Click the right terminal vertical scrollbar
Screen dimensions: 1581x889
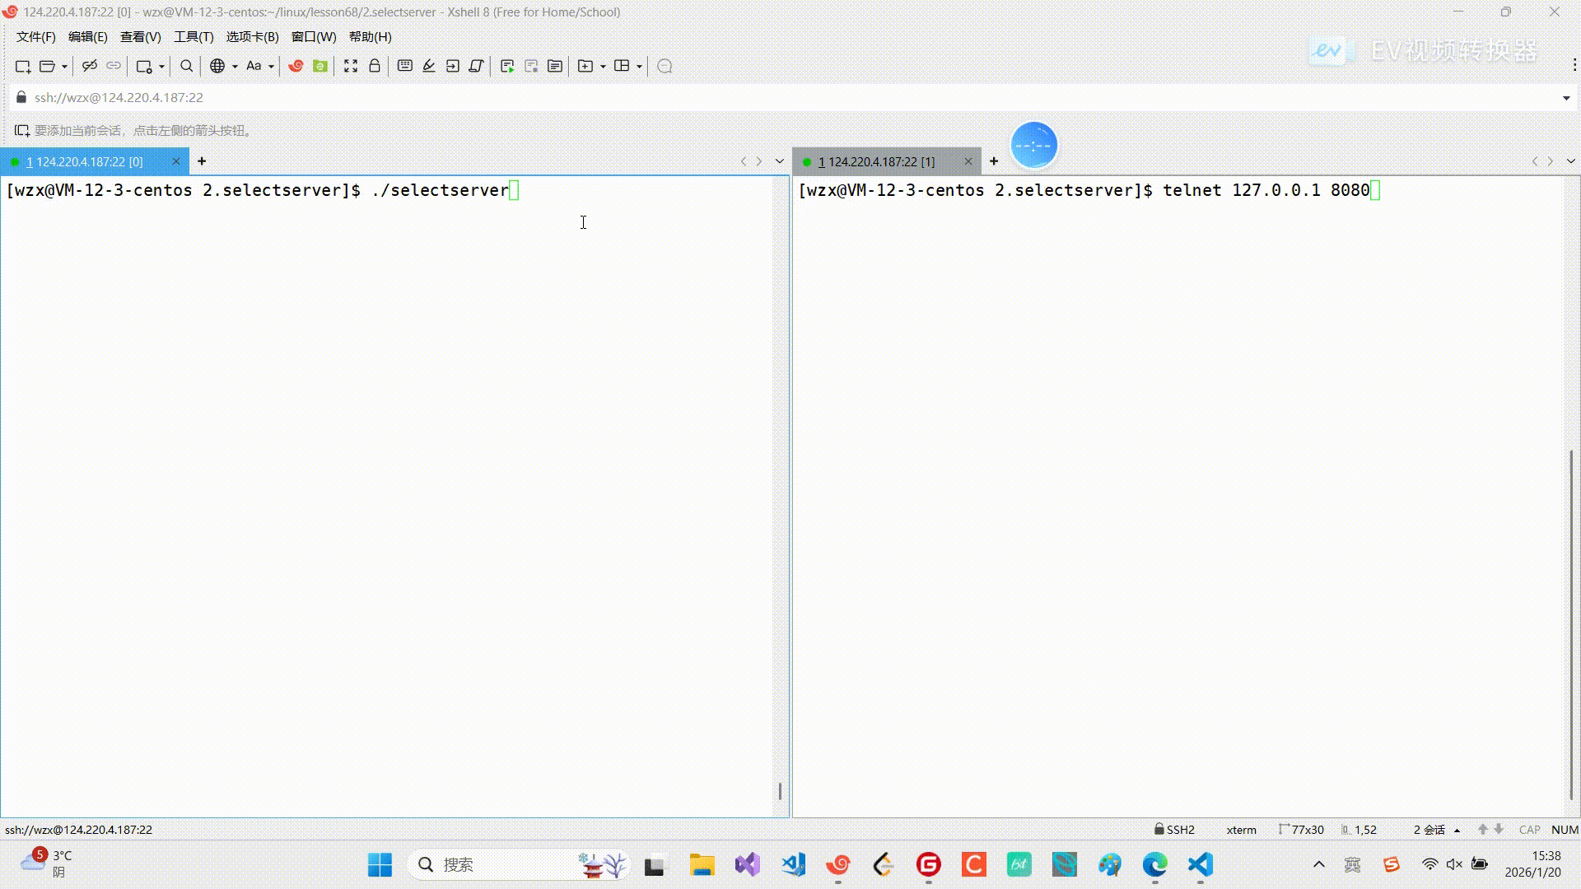[1571, 626]
